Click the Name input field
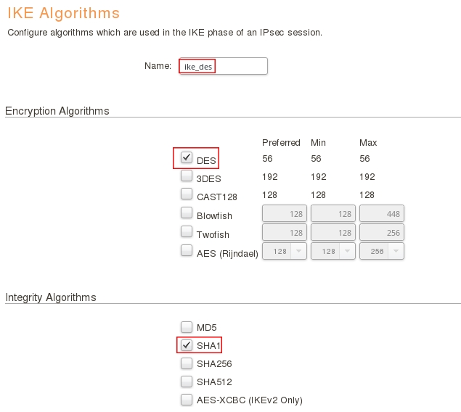 point(224,66)
